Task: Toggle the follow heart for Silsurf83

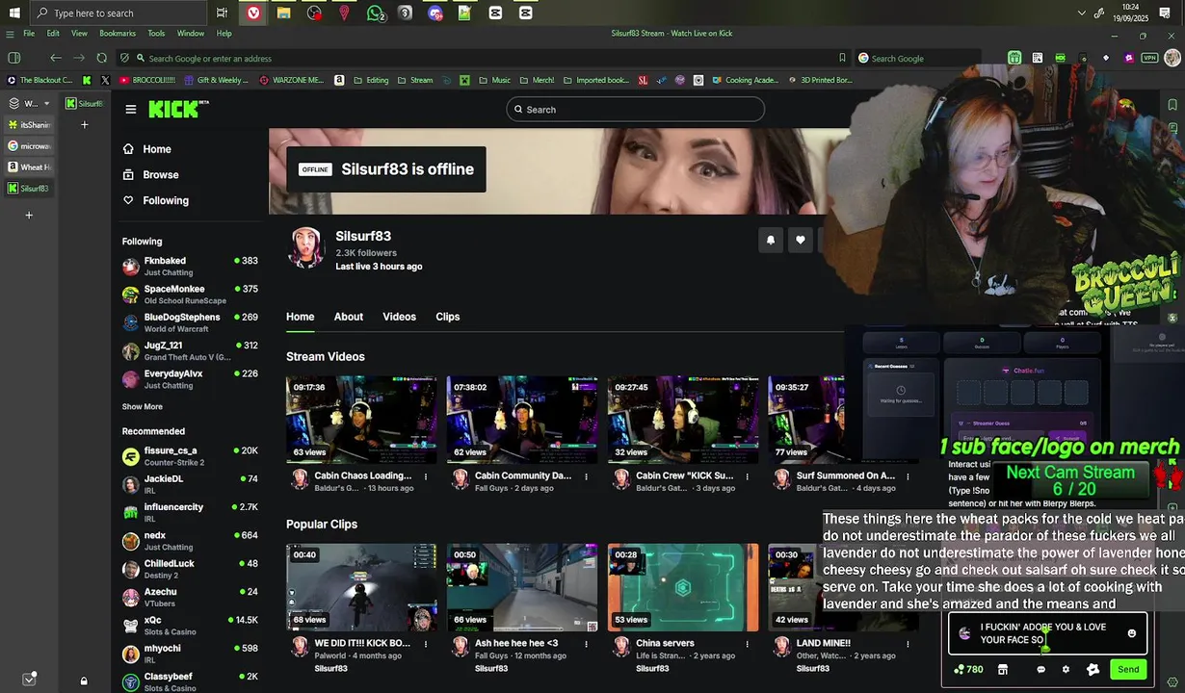Action: tap(800, 240)
